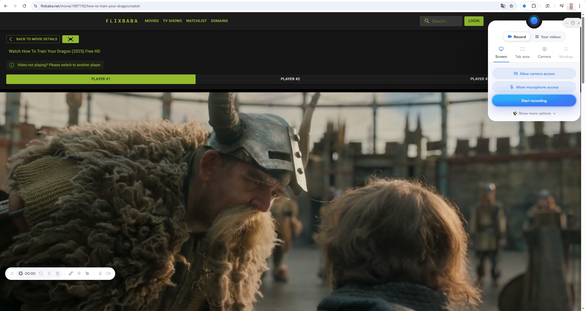Close the recorder popup panel

579,23
